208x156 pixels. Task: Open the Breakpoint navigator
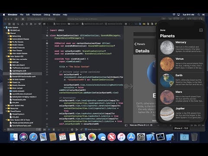coord(36,24)
